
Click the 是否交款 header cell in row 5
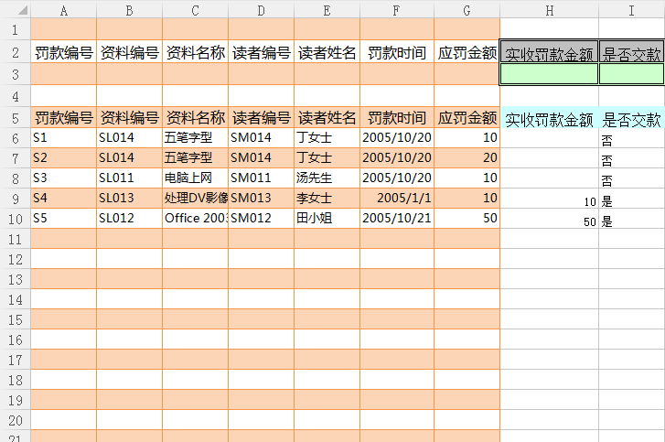(x=631, y=118)
